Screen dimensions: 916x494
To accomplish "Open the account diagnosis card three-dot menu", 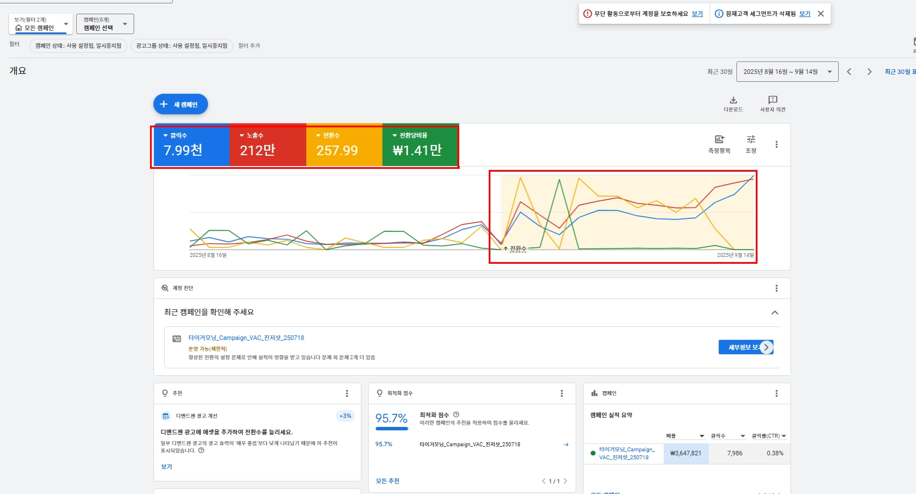I will [776, 288].
